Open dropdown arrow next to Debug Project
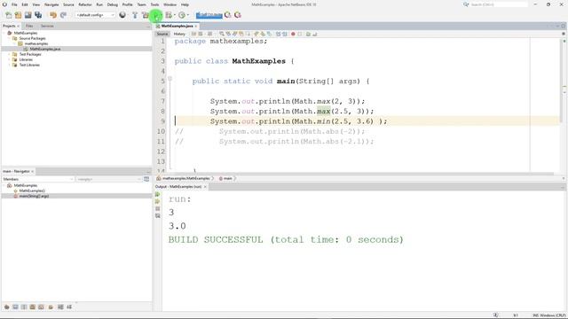568x319 pixels. (x=174, y=15)
